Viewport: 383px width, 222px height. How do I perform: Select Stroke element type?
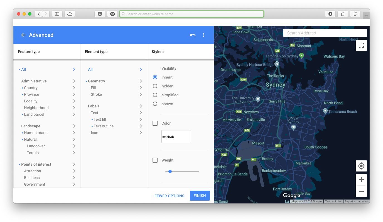click(x=96, y=94)
